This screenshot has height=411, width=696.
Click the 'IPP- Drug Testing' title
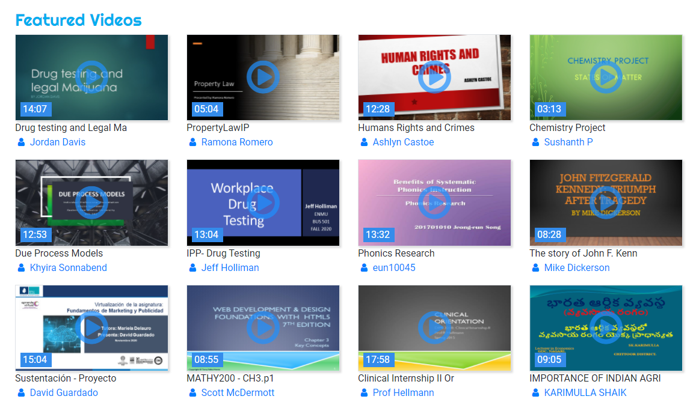pyautogui.click(x=224, y=253)
